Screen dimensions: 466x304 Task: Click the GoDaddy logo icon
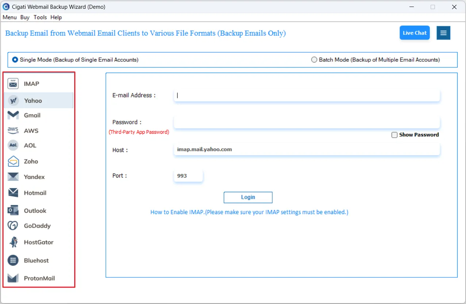[x=13, y=226]
